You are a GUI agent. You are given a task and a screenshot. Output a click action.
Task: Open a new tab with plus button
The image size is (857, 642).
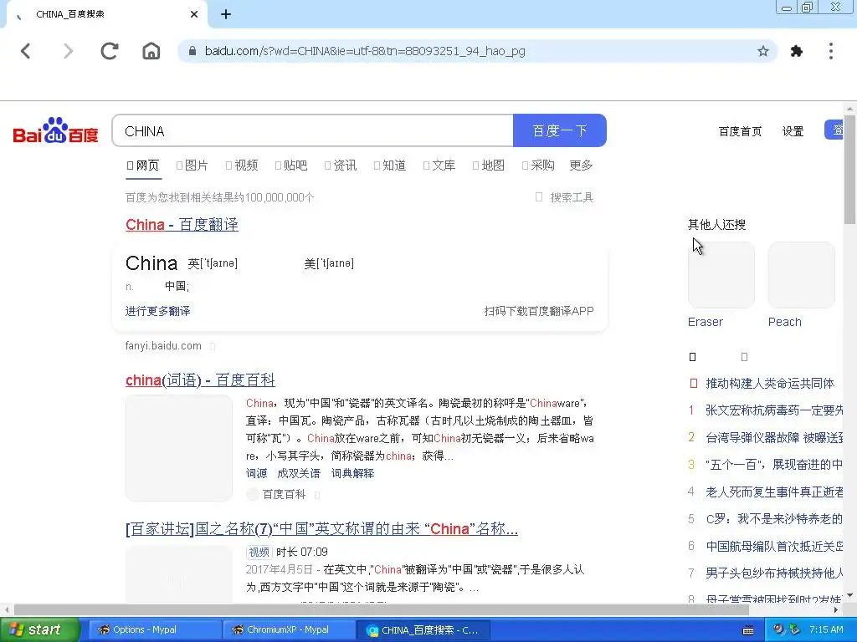click(226, 14)
